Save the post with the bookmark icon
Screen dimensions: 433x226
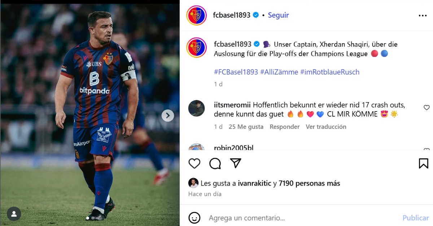(x=424, y=163)
